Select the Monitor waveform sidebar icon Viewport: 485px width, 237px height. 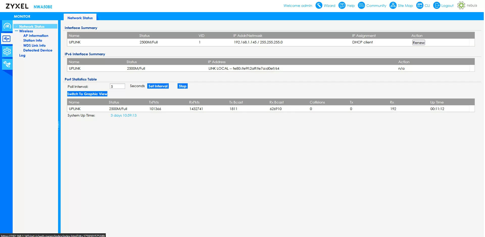pyautogui.click(x=7, y=39)
